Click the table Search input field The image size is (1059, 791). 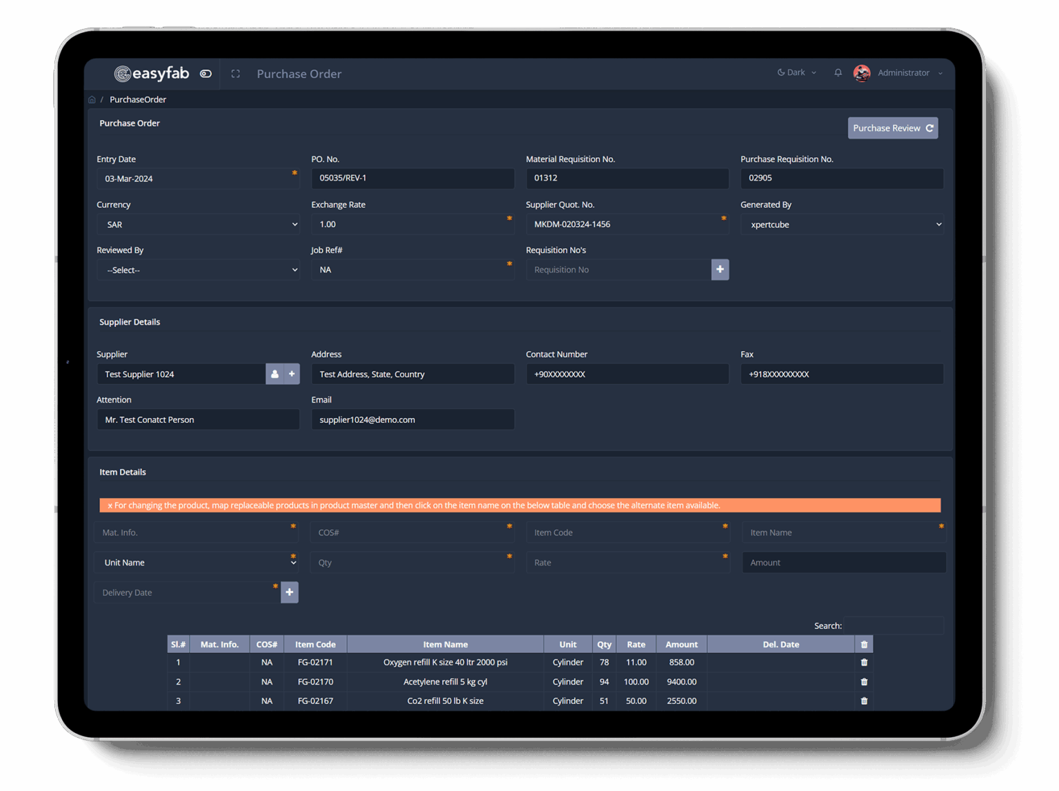(894, 625)
